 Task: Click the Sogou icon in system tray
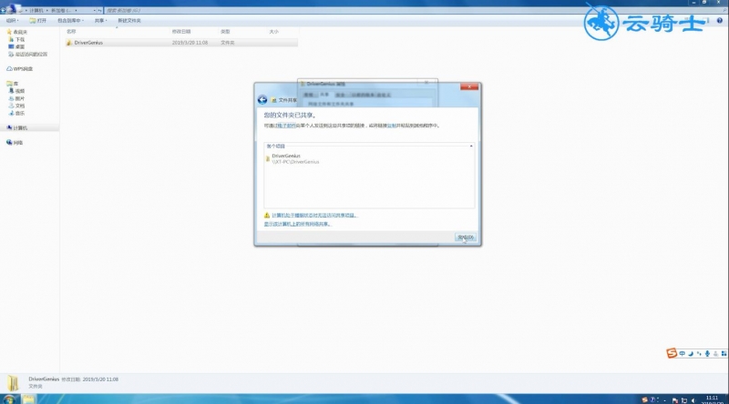644,399
